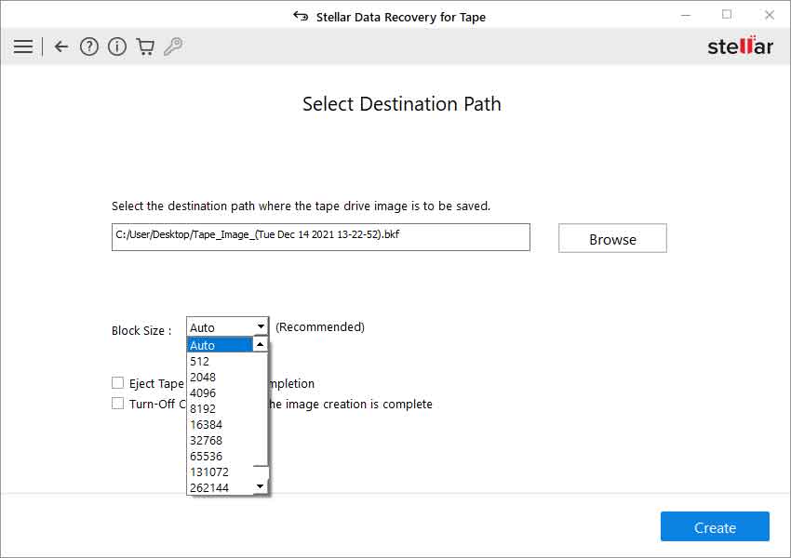Click the key activation icon
Viewport: 791px width, 558px height.
173,46
